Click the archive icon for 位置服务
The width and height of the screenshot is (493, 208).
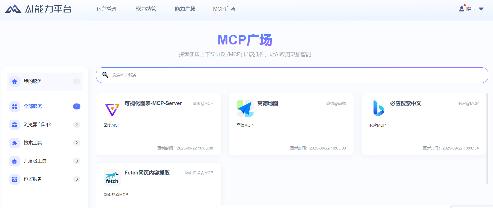pos(15,179)
